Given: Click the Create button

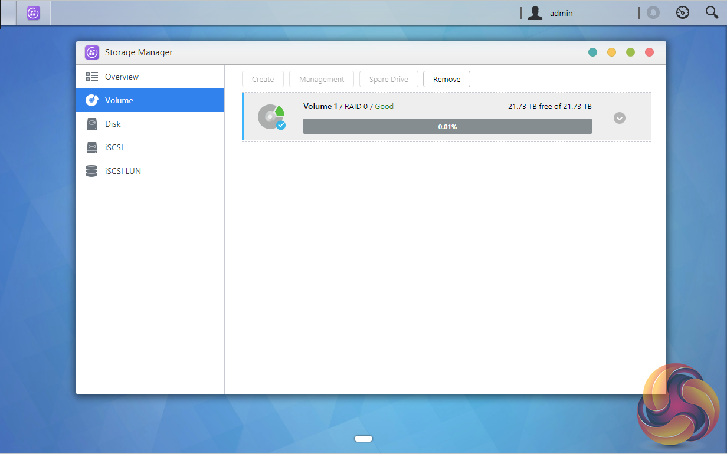Looking at the screenshot, I should tap(263, 79).
